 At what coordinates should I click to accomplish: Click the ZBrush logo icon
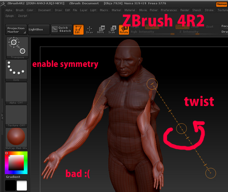point(3,4)
